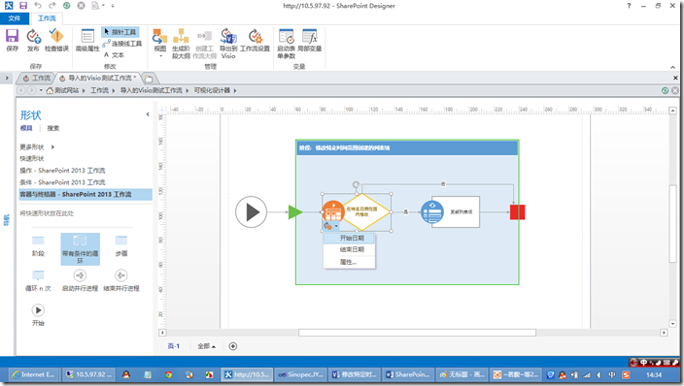Select the Pointer Tool (指针工具)
This screenshot has width=684, height=386.
click(x=120, y=32)
